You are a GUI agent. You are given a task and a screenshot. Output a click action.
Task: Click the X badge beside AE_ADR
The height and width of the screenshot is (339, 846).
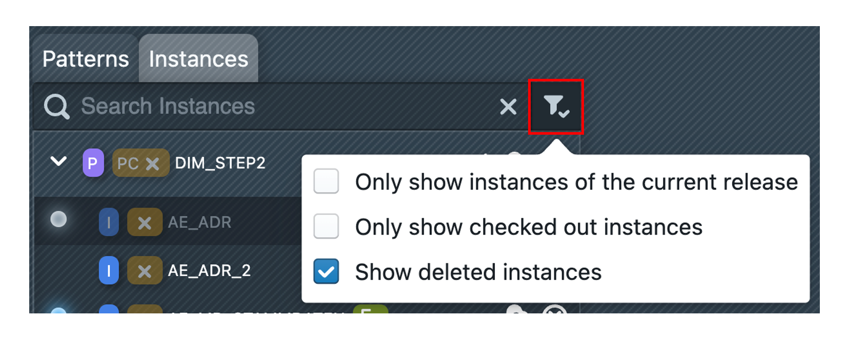click(x=145, y=222)
